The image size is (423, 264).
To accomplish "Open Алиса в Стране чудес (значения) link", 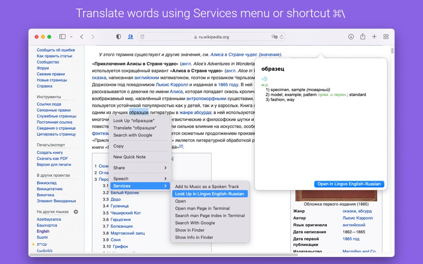I will (246, 54).
